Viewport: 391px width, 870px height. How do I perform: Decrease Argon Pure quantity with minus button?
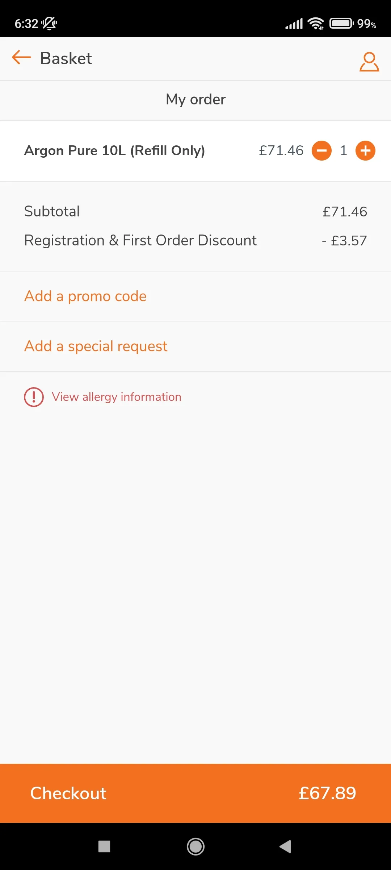tap(321, 150)
